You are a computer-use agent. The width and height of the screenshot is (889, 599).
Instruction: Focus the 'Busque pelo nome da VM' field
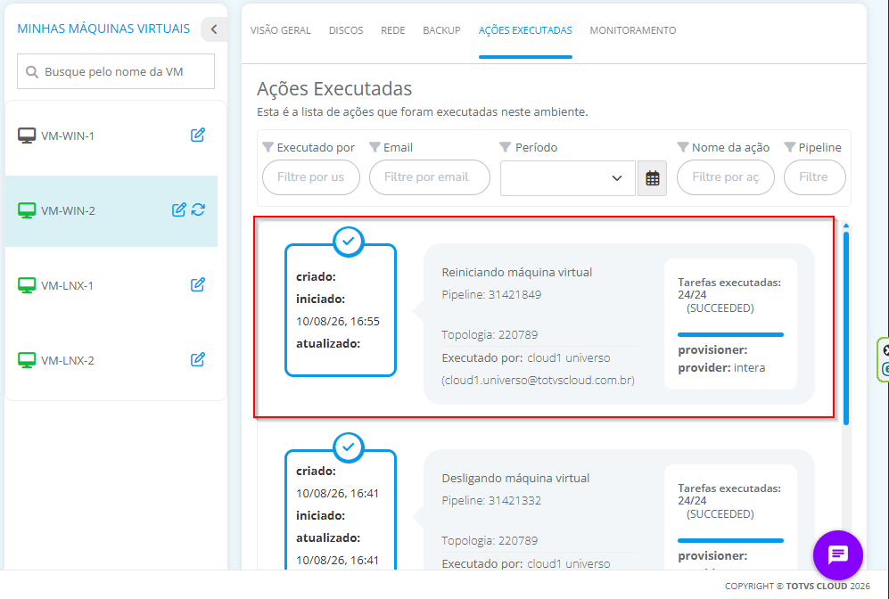tap(116, 71)
